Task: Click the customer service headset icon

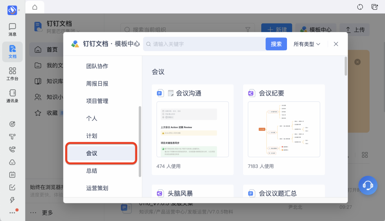Action: [x=368, y=185]
